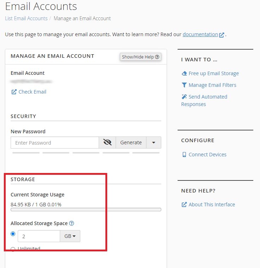Viewport: 260px width, 268px height.
Task: Expand the Generate password options arrow
Action: tap(154, 143)
